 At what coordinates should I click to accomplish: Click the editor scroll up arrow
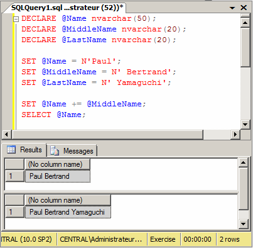tap(245, 23)
